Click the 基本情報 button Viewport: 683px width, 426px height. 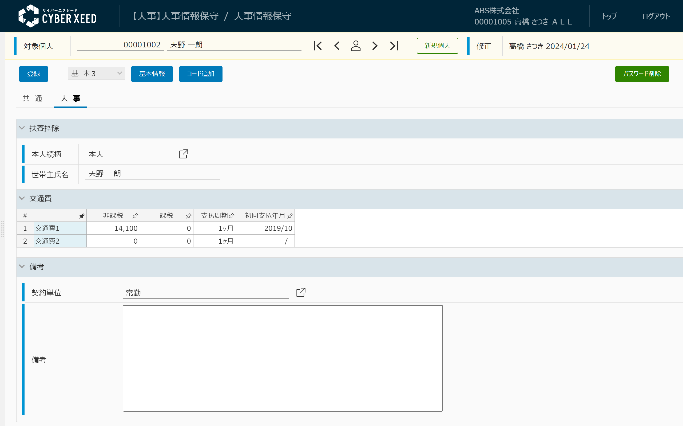point(152,74)
